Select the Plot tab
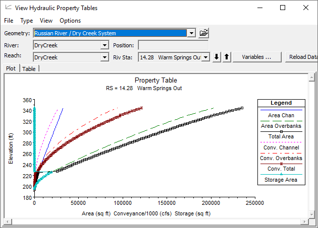 pyautogui.click(x=11, y=69)
